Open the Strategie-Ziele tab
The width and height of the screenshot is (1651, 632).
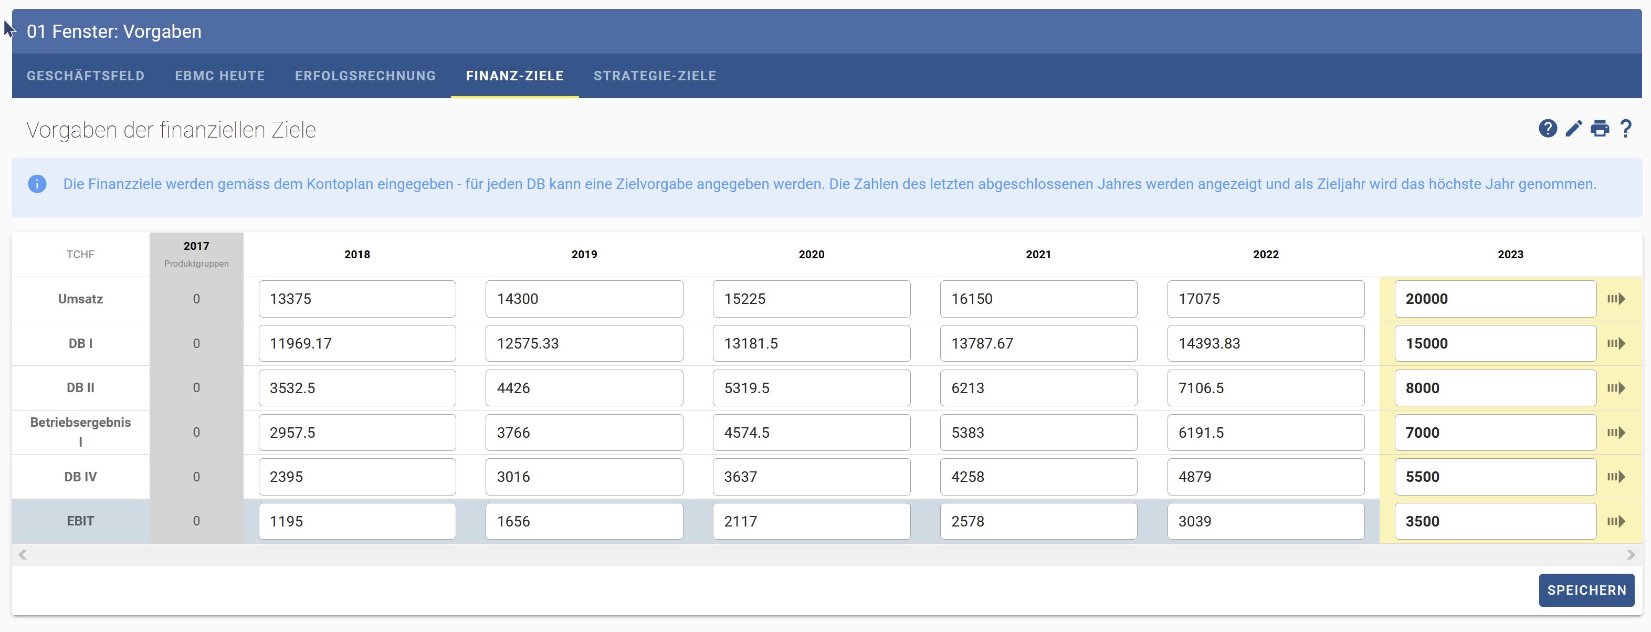tap(655, 76)
